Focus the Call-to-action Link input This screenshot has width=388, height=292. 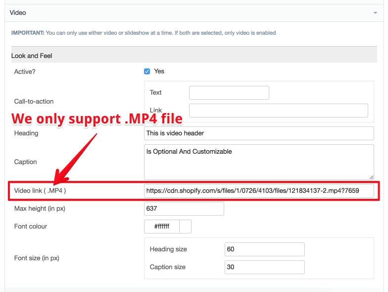(278, 111)
